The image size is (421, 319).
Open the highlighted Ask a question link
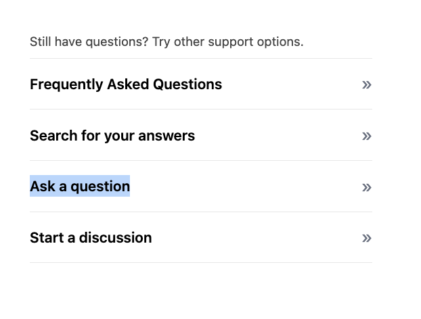point(80,187)
